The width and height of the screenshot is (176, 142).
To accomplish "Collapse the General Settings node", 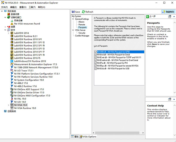I will (x=73, y=19).
